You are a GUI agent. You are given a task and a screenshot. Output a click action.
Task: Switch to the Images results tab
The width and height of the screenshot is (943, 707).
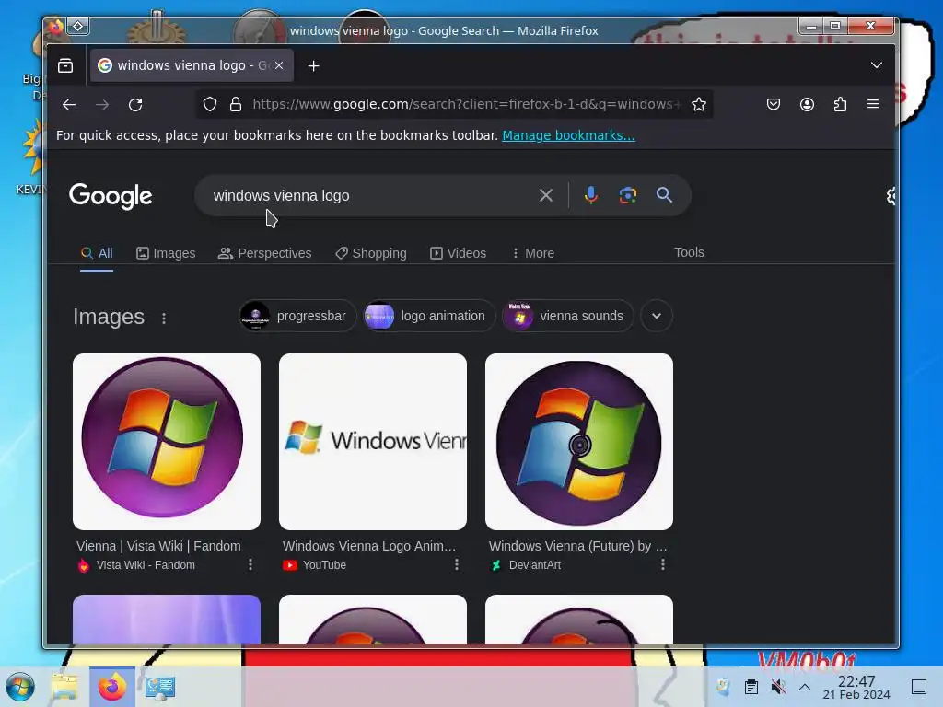166,253
